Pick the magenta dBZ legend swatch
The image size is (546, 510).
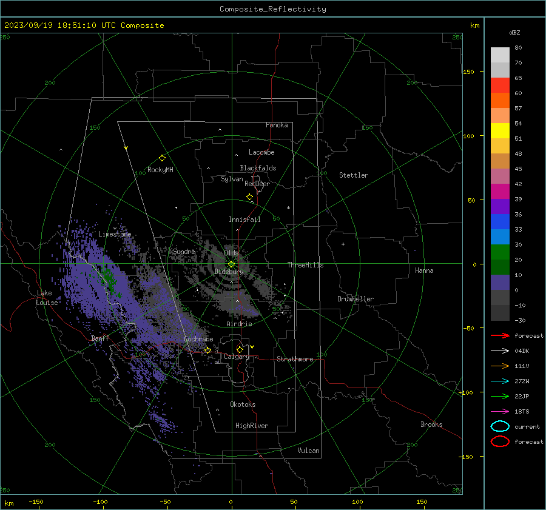coord(500,191)
